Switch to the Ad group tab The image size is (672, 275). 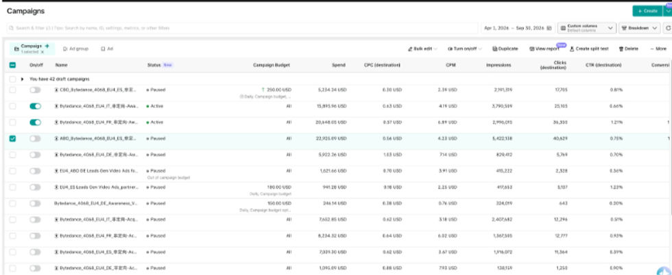click(x=75, y=49)
